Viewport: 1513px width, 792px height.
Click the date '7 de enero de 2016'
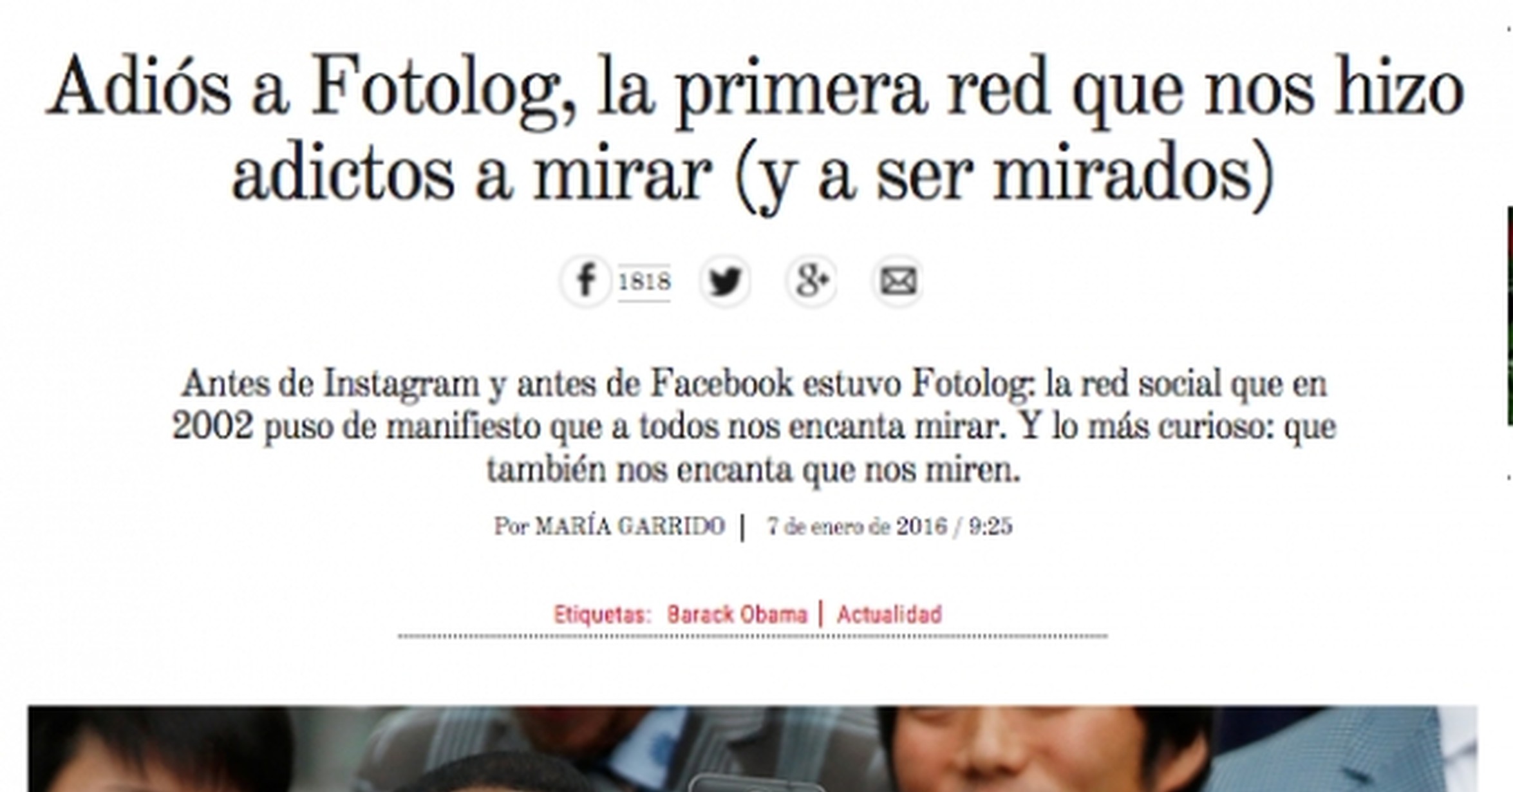pyautogui.click(x=857, y=526)
